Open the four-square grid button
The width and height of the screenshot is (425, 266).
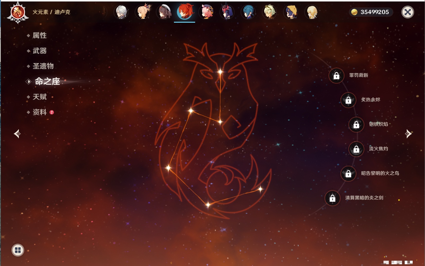(x=18, y=250)
